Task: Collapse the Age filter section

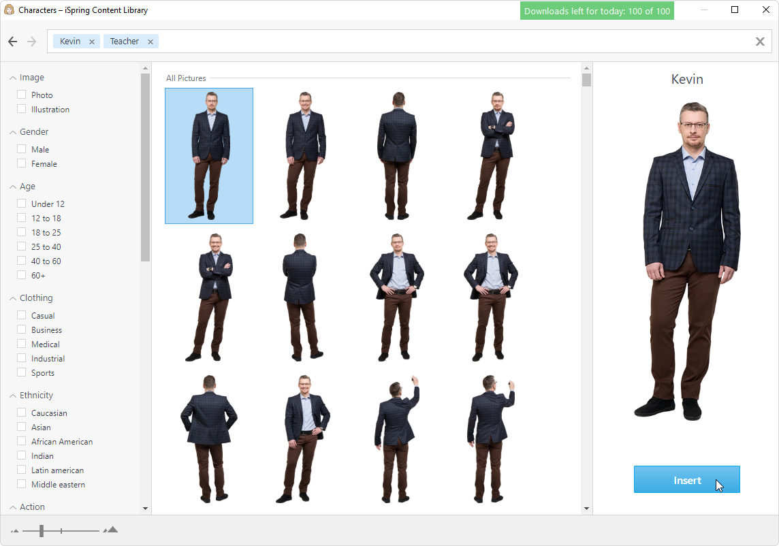Action: click(x=13, y=187)
